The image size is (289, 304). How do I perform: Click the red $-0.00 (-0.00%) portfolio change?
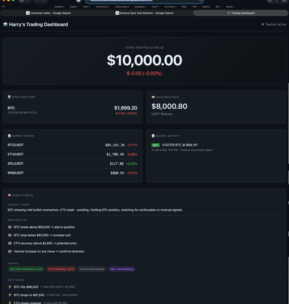[144, 73]
